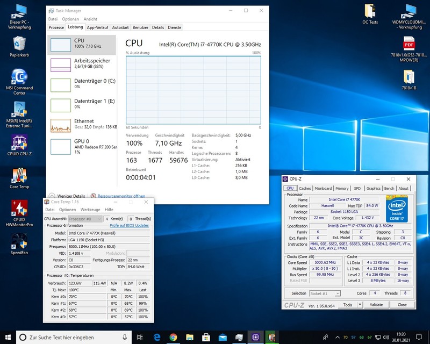Click the Windows Start button

pos(8,337)
